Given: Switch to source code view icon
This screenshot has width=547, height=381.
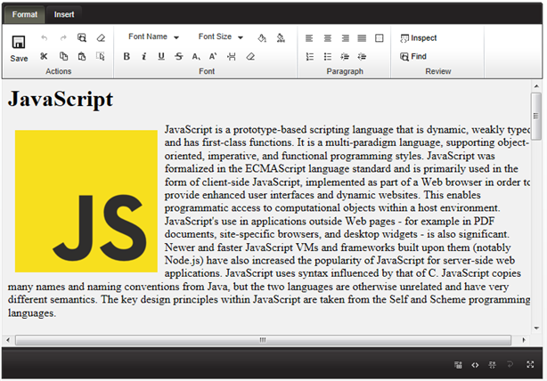Looking at the screenshot, I should click(x=475, y=365).
